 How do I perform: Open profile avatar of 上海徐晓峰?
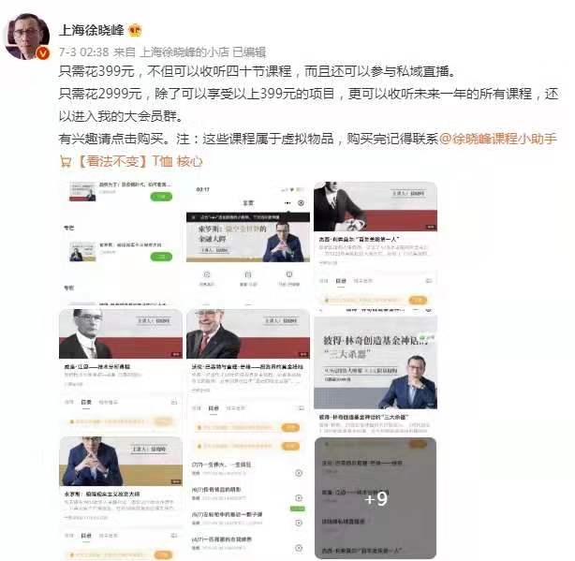click(27, 37)
